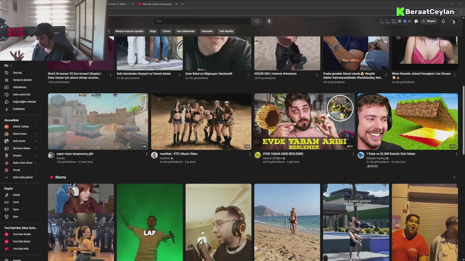Open options menu for yapar mısın tanışmamış gibi
Viewport: 465px width, 261px height.
147,154
